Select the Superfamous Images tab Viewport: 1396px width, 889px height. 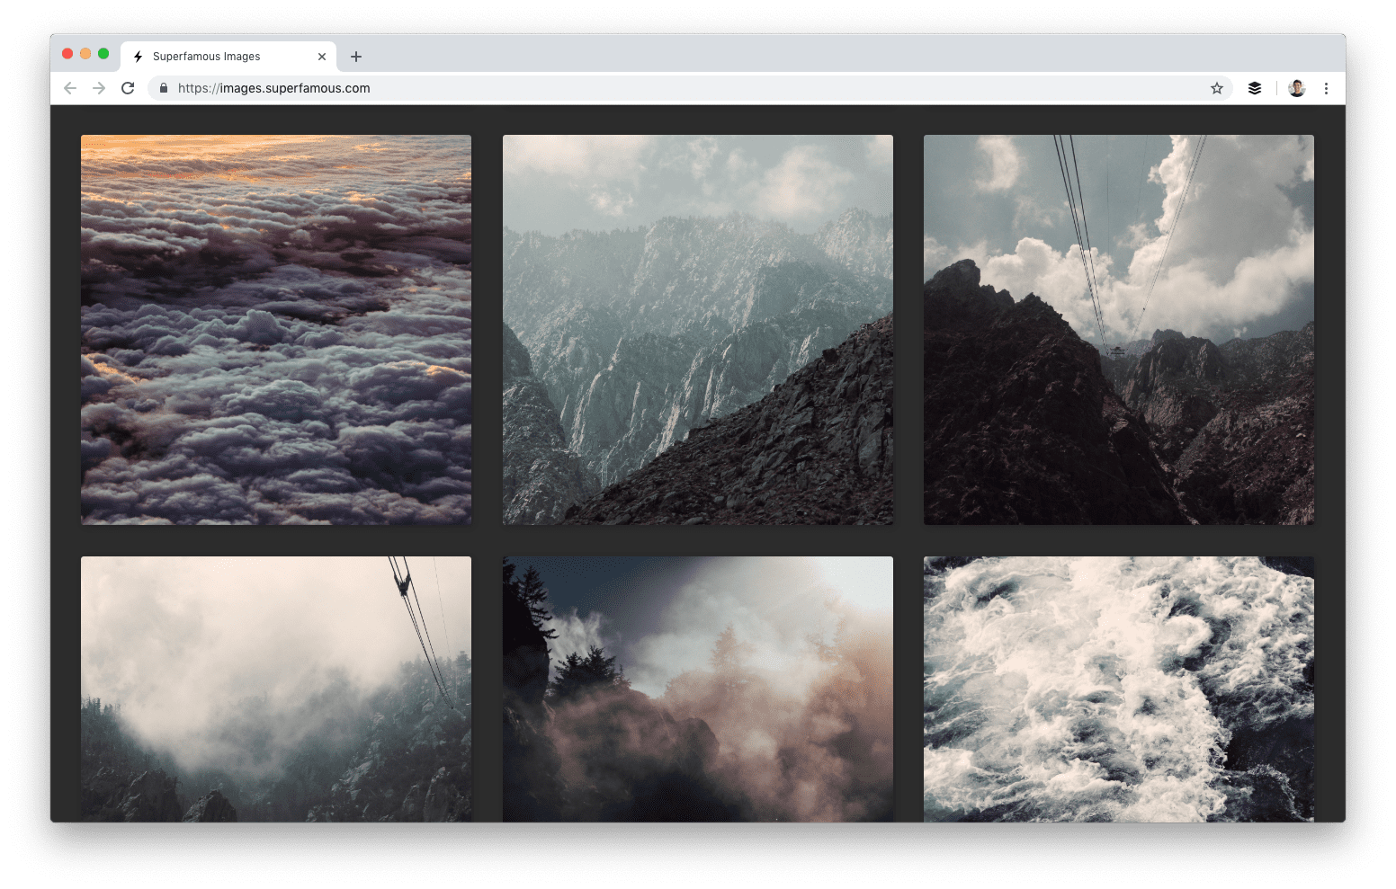pyautogui.click(x=216, y=57)
